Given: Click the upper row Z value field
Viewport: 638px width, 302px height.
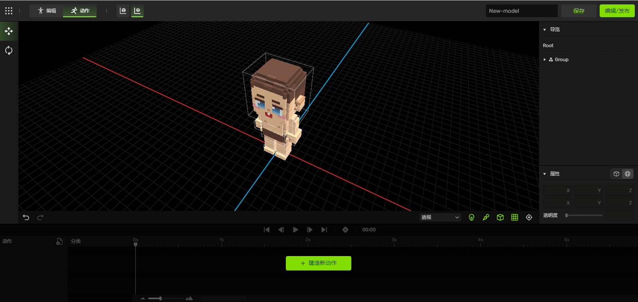Looking at the screenshot, I should pos(620,191).
